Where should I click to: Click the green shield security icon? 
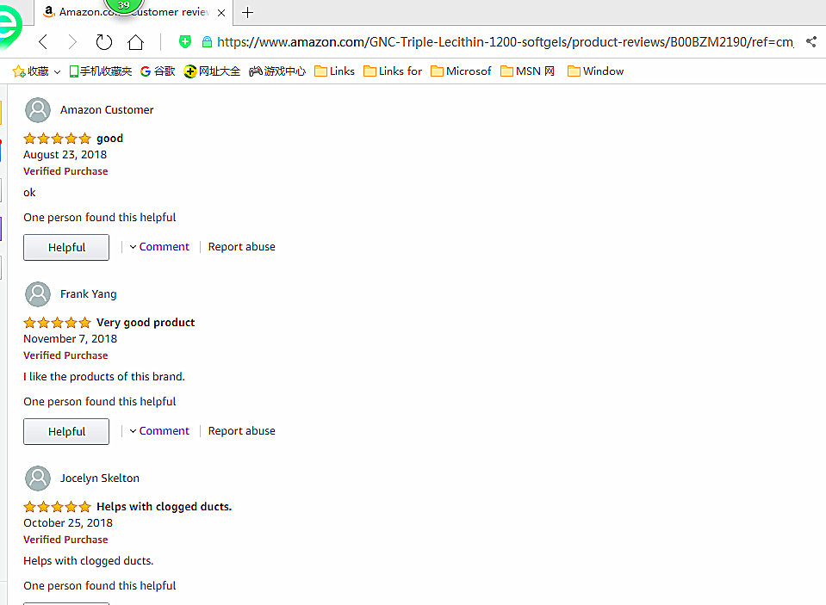click(184, 41)
